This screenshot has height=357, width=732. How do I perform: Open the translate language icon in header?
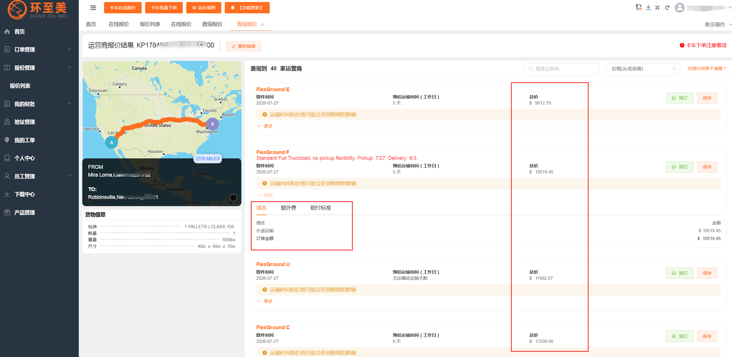pos(638,8)
